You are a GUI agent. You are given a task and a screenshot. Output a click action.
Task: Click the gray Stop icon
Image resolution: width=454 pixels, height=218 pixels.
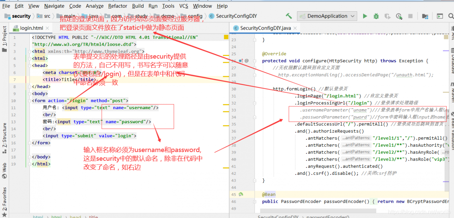pos(410,16)
